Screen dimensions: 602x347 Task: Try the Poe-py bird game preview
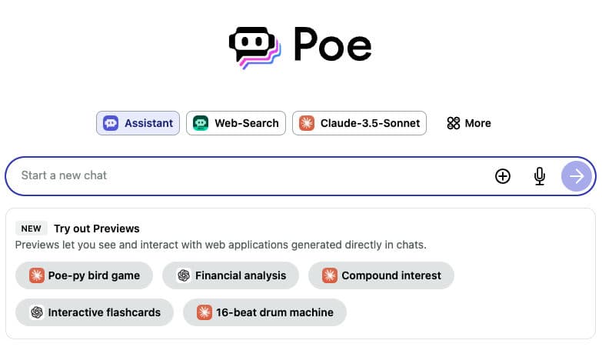coord(85,275)
